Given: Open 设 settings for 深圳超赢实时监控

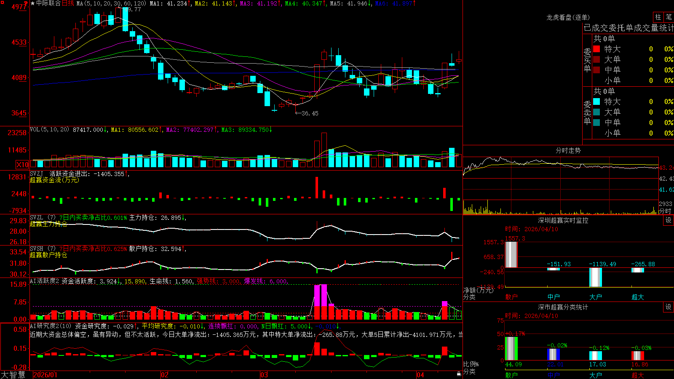Looking at the screenshot, I should 669,220.
